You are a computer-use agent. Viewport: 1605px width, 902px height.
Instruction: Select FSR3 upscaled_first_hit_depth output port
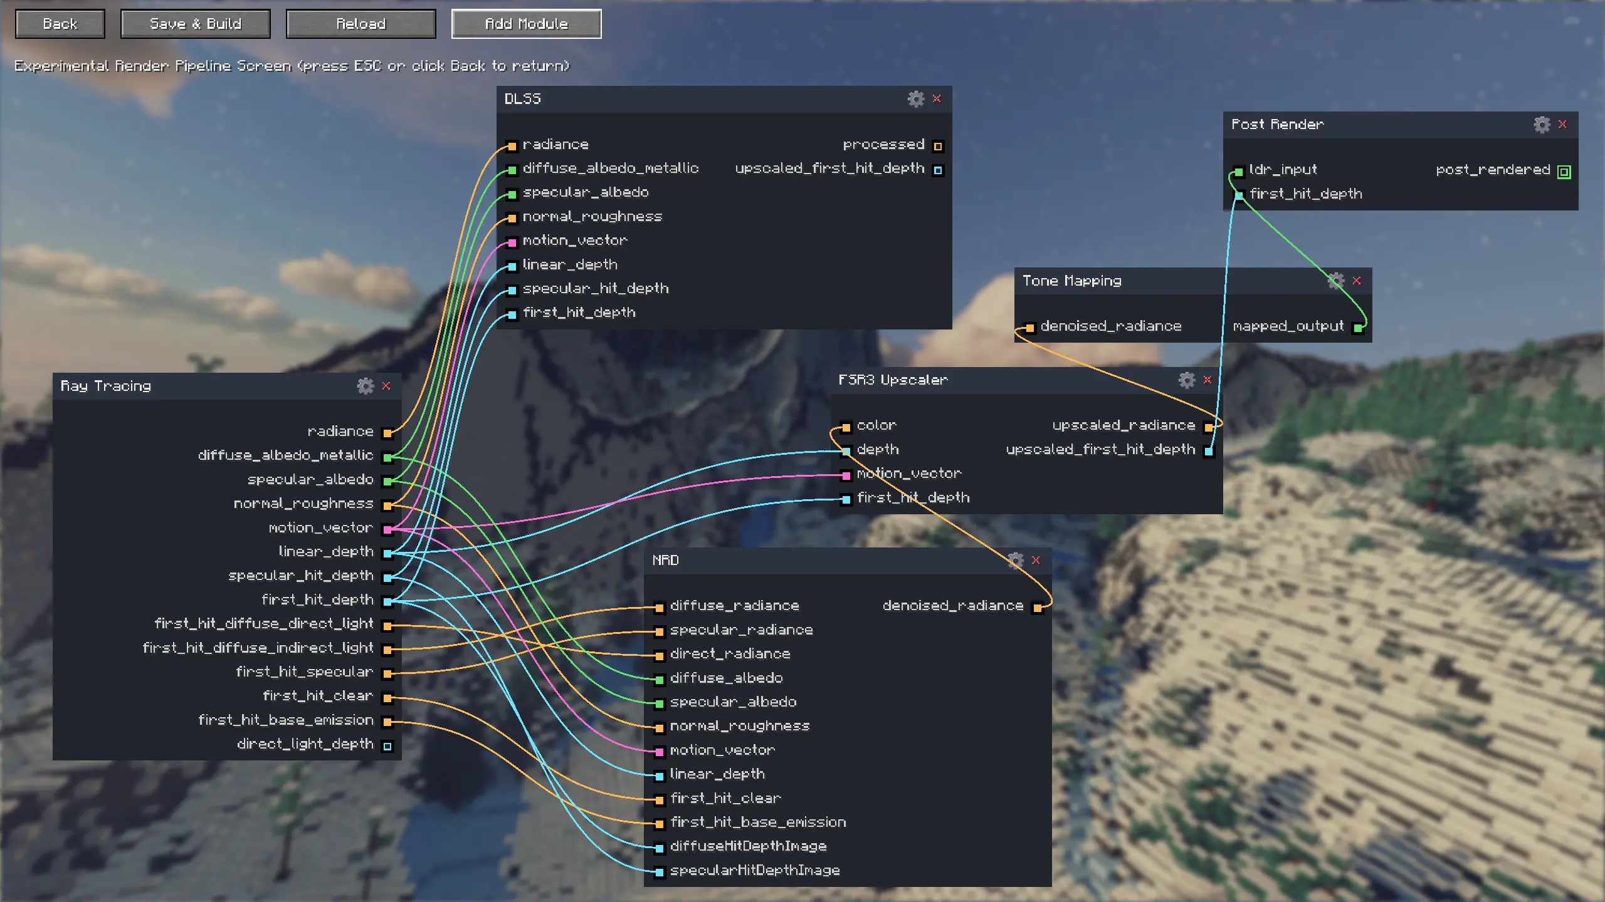pyautogui.click(x=1209, y=451)
